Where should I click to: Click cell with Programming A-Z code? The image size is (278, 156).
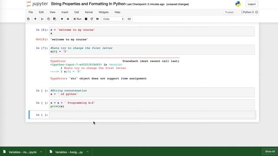pyautogui.click(x=152, y=104)
